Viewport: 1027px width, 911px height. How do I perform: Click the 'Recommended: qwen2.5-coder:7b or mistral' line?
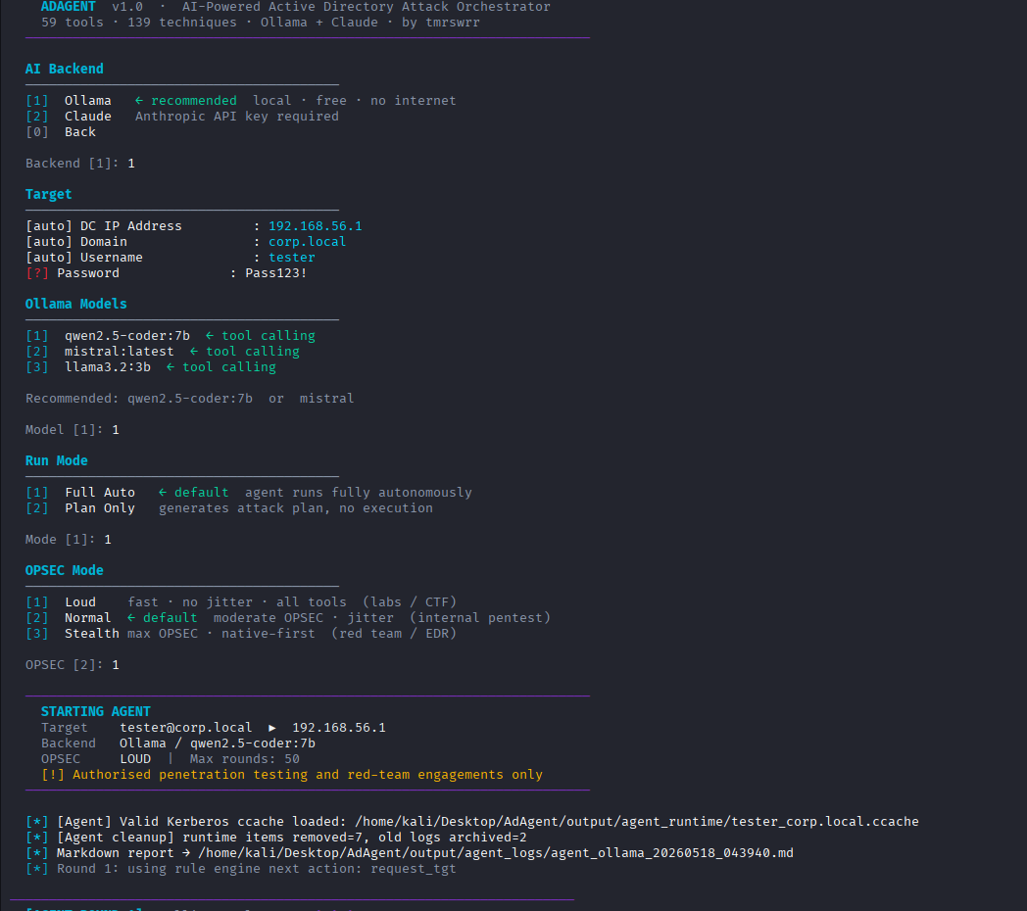[189, 399]
